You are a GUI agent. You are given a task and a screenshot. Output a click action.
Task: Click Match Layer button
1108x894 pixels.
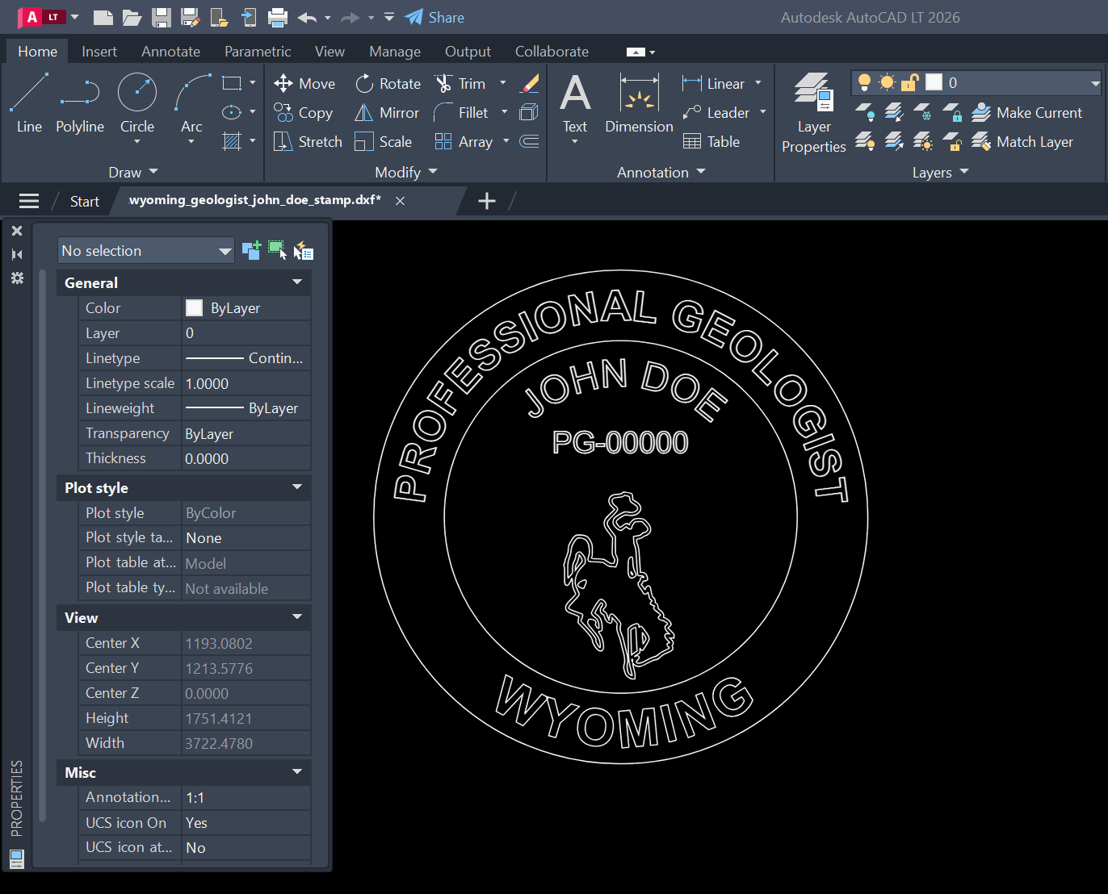point(1022,141)
